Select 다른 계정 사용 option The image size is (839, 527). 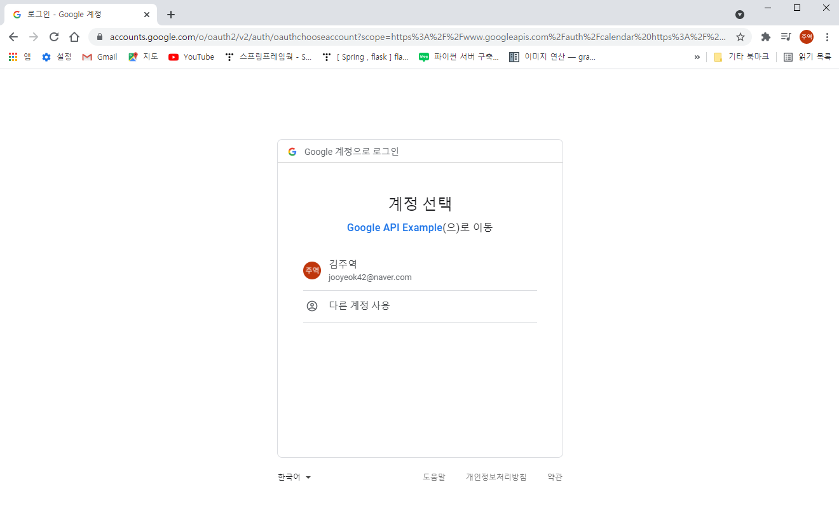pos(420,306)
